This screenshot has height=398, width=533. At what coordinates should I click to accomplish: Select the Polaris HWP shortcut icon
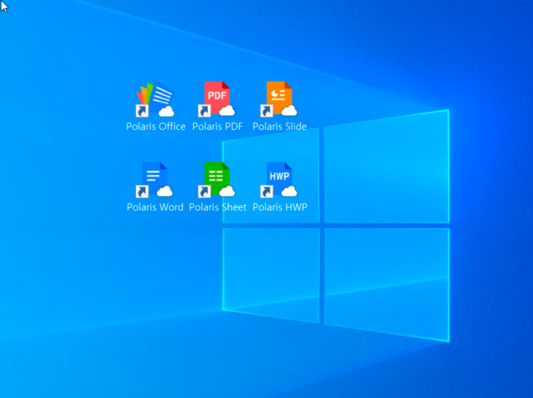[x=279, y=180]
